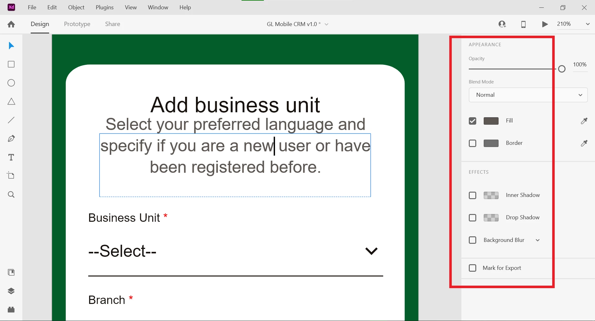Select the Rectangle tool
The image size is (595, 321).
(11, 64)
